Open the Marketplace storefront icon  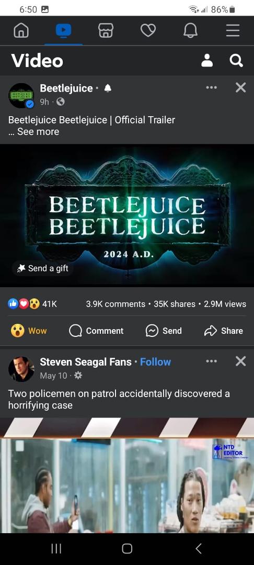click(106, 31)
